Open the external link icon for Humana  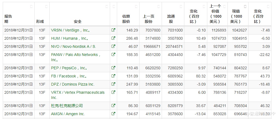(113, 38)
